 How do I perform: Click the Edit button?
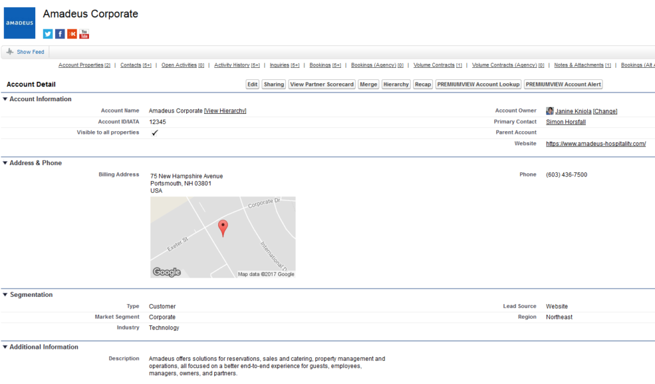click(x=252, y=84)
